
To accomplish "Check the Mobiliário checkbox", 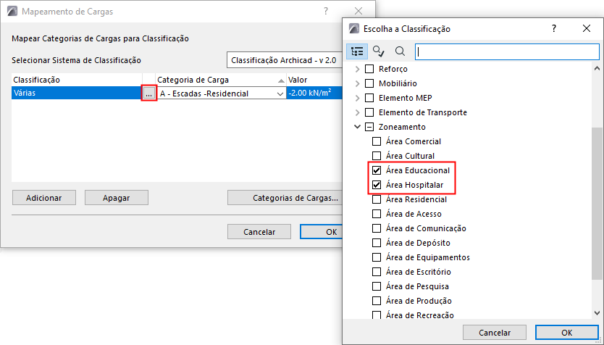I will 369,83.
